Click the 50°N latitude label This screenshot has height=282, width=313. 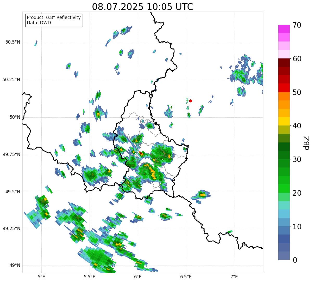coord(15,117)
